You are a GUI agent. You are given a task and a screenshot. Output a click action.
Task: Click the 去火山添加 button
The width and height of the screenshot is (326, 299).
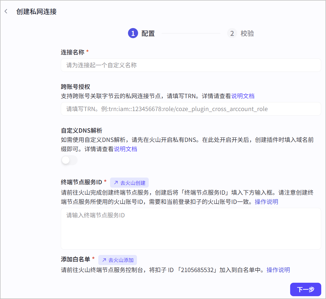[118, 260]
